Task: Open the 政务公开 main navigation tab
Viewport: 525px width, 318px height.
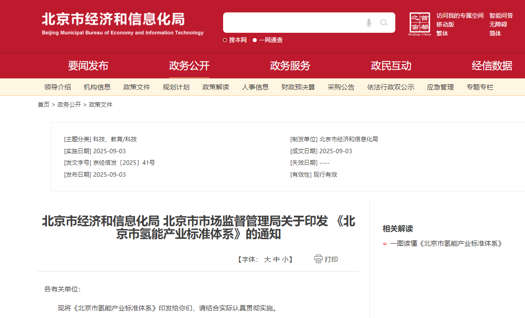Action: 189,66
